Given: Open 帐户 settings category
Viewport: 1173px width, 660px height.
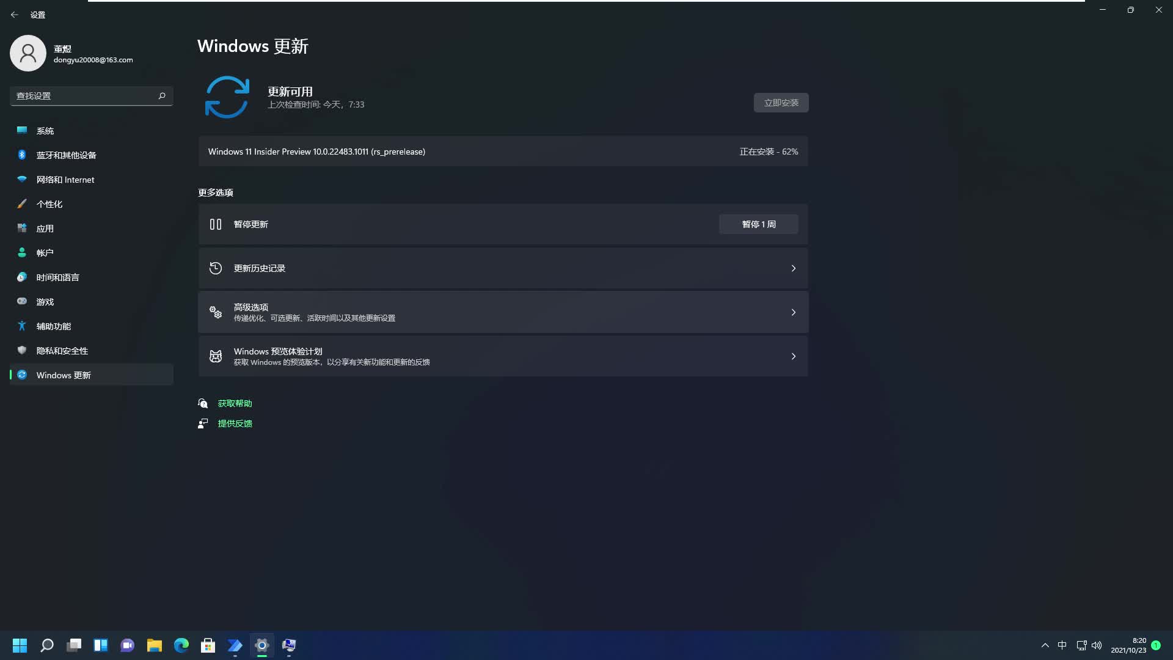Looking at the screenshot, I should coord(92,253).
